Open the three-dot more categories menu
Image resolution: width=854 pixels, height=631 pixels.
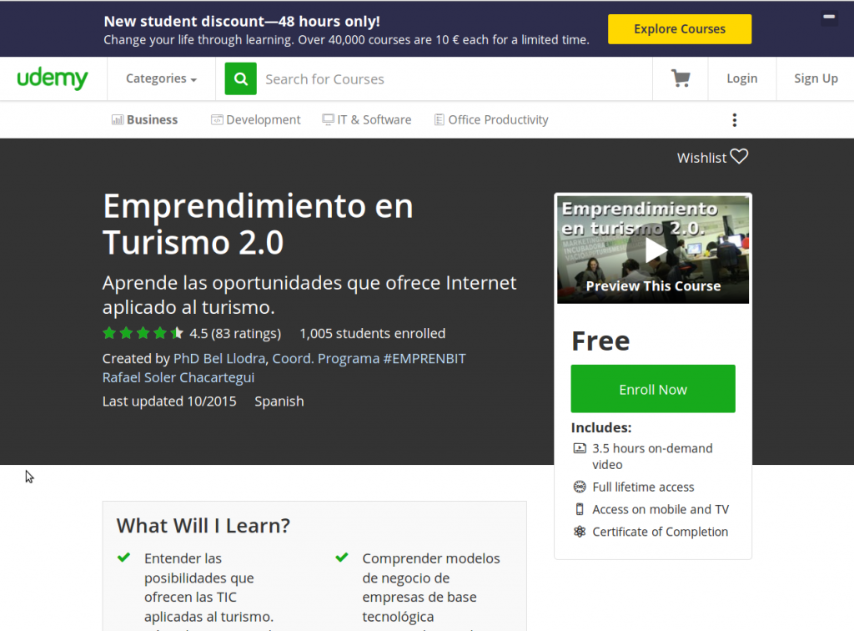pyautogui.click(x=735, y=120)
